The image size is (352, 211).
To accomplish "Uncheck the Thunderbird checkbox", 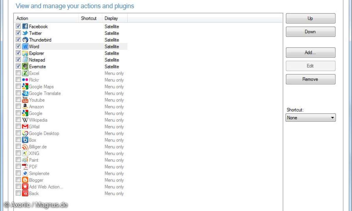I will click(18, 40).
